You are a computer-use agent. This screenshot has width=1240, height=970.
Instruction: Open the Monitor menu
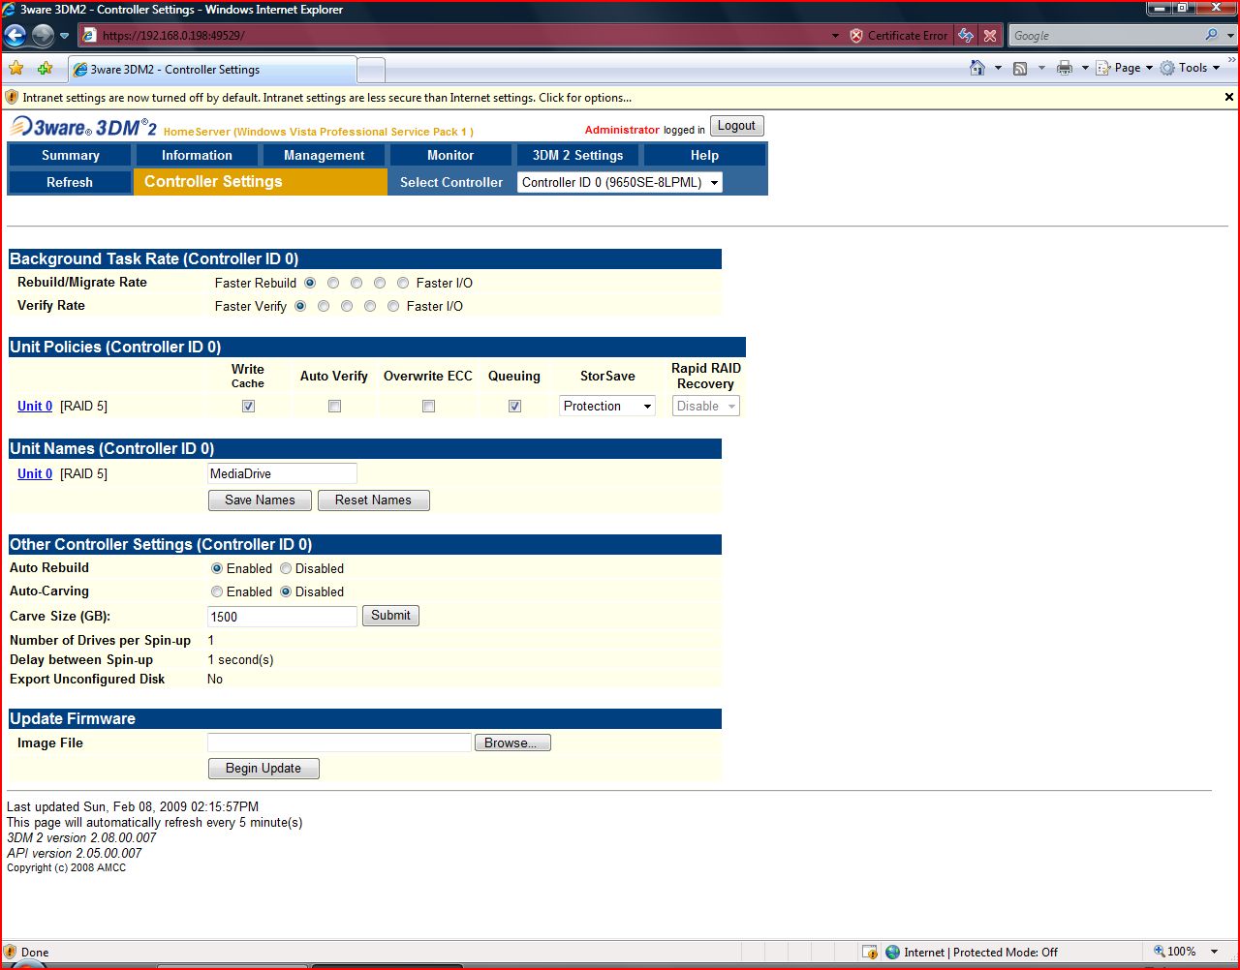(x=450, y=155)
